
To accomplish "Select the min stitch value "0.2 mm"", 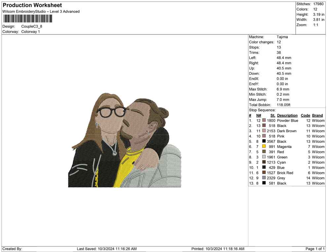I will pos(283,94).
